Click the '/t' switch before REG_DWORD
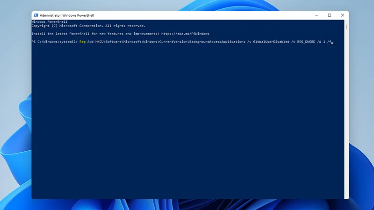This screenshot has width=374, height=210. pos(293,42)
